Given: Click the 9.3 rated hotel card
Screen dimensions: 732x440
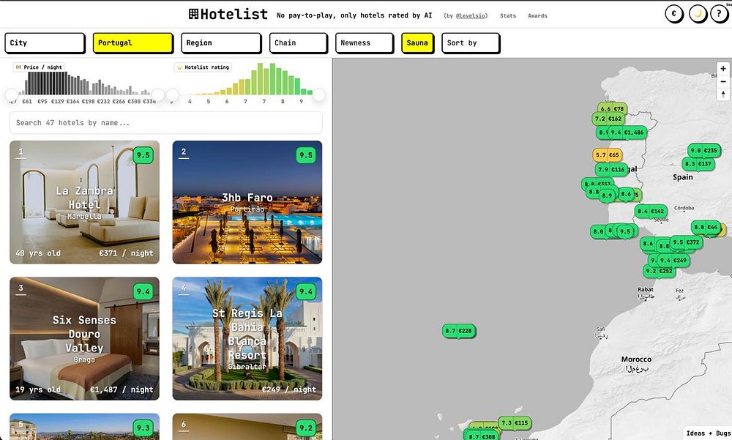Looking at the screenshot, I should coord(84,426).
